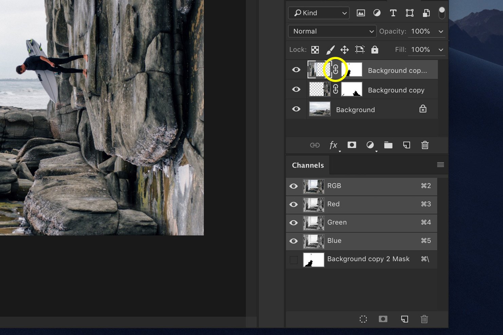Show the Background copy 2 Mask channel
Viewport: 503px width, 335px height.
pyautogui.click(x=293, y=259)
